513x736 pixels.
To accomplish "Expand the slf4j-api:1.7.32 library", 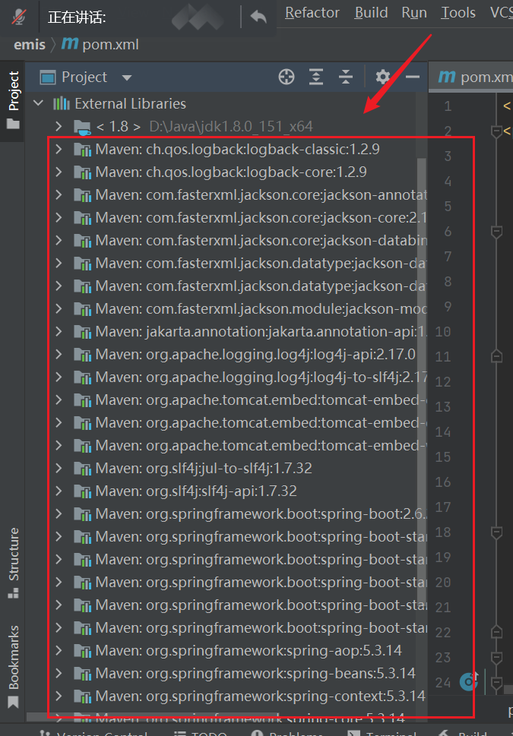I will (59, 491).
